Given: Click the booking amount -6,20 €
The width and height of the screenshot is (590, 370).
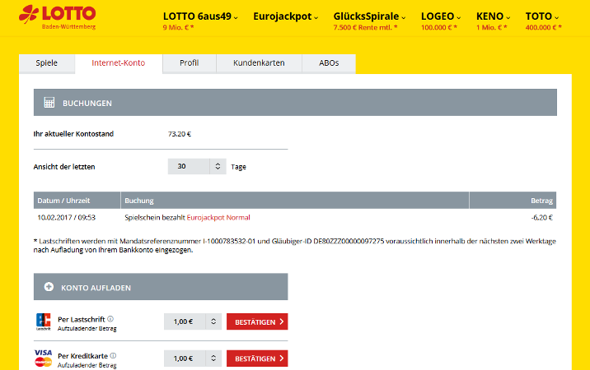Looking at the screenshot, I should click(541, 218).
